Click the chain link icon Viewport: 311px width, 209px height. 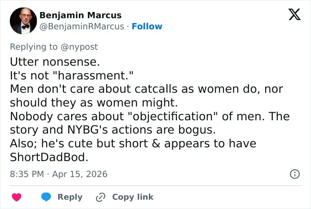point(100,197)
